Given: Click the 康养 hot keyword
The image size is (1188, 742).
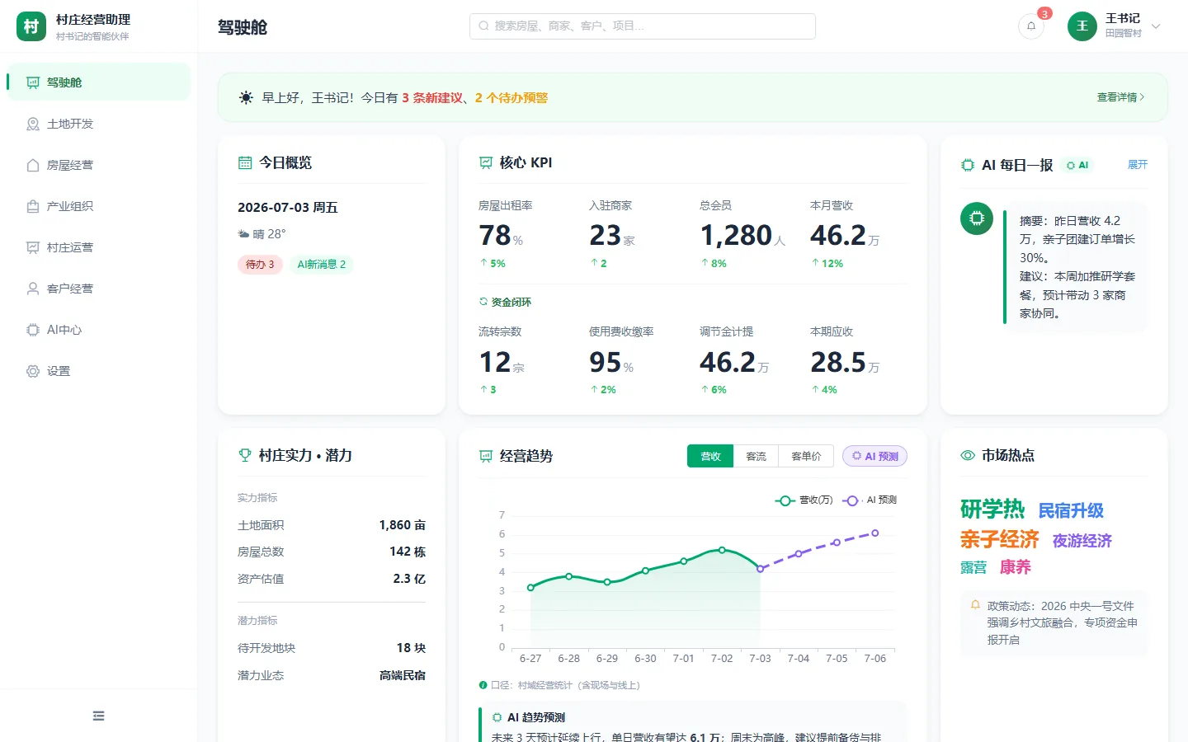Looking at the screenshot, I should coord(1016,567).
